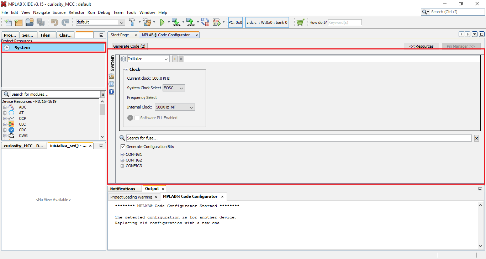Click the Resources button
The width and height of the screenshot is (486, 259).
coord(421,46)
